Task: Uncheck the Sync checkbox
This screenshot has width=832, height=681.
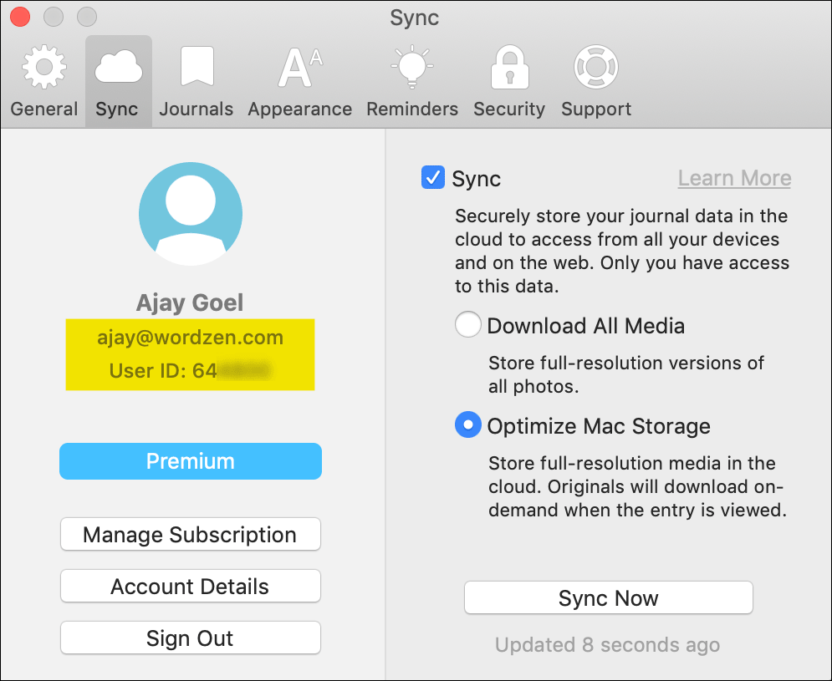Action: [432, 178]
